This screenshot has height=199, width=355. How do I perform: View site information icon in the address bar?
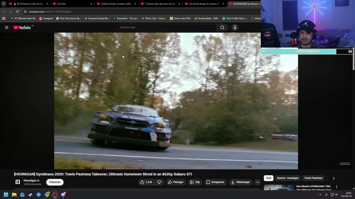25,12
